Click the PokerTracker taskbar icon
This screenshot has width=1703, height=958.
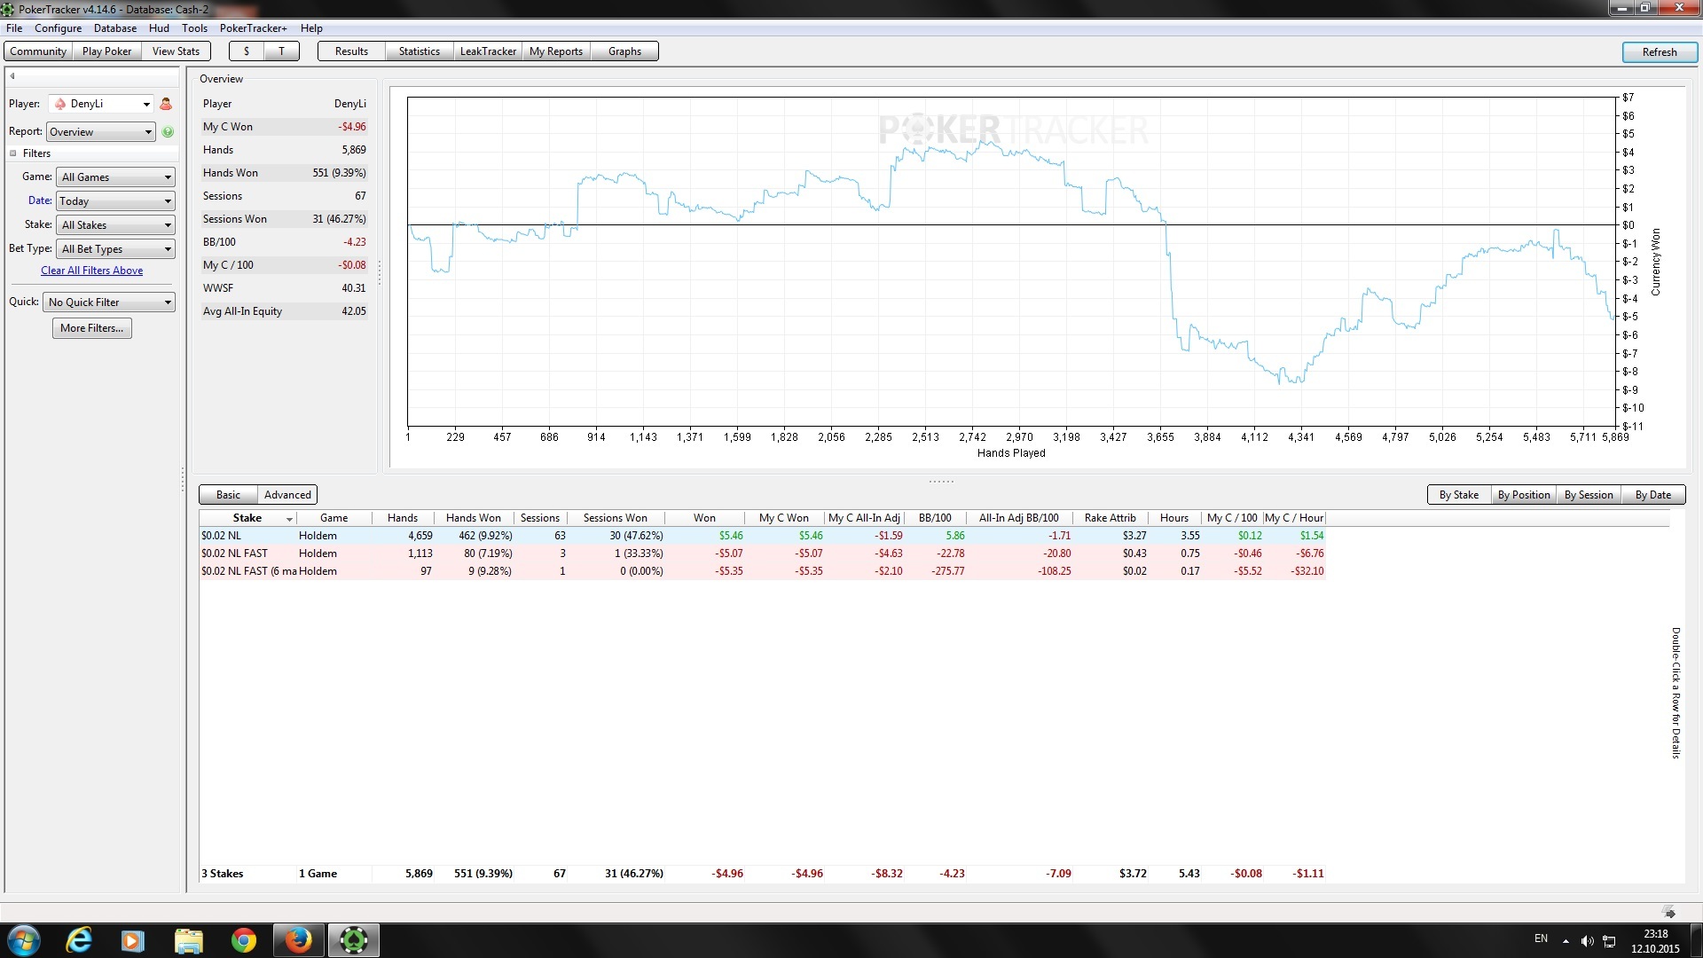click(354, 940)
